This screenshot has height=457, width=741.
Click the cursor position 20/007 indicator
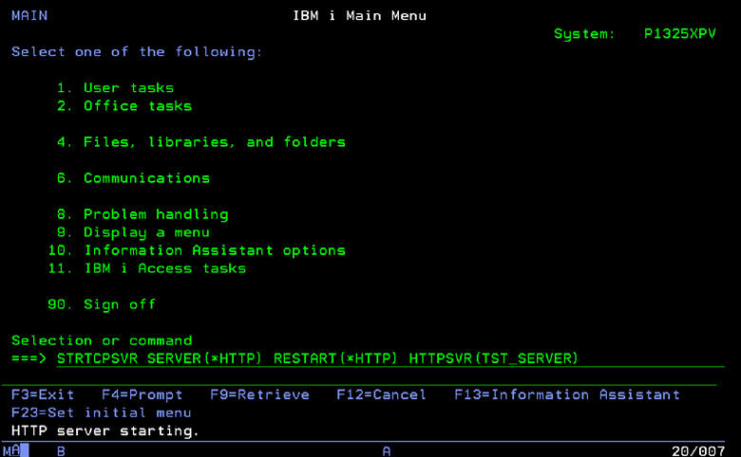pyautogui.click(x=698, y=451)
